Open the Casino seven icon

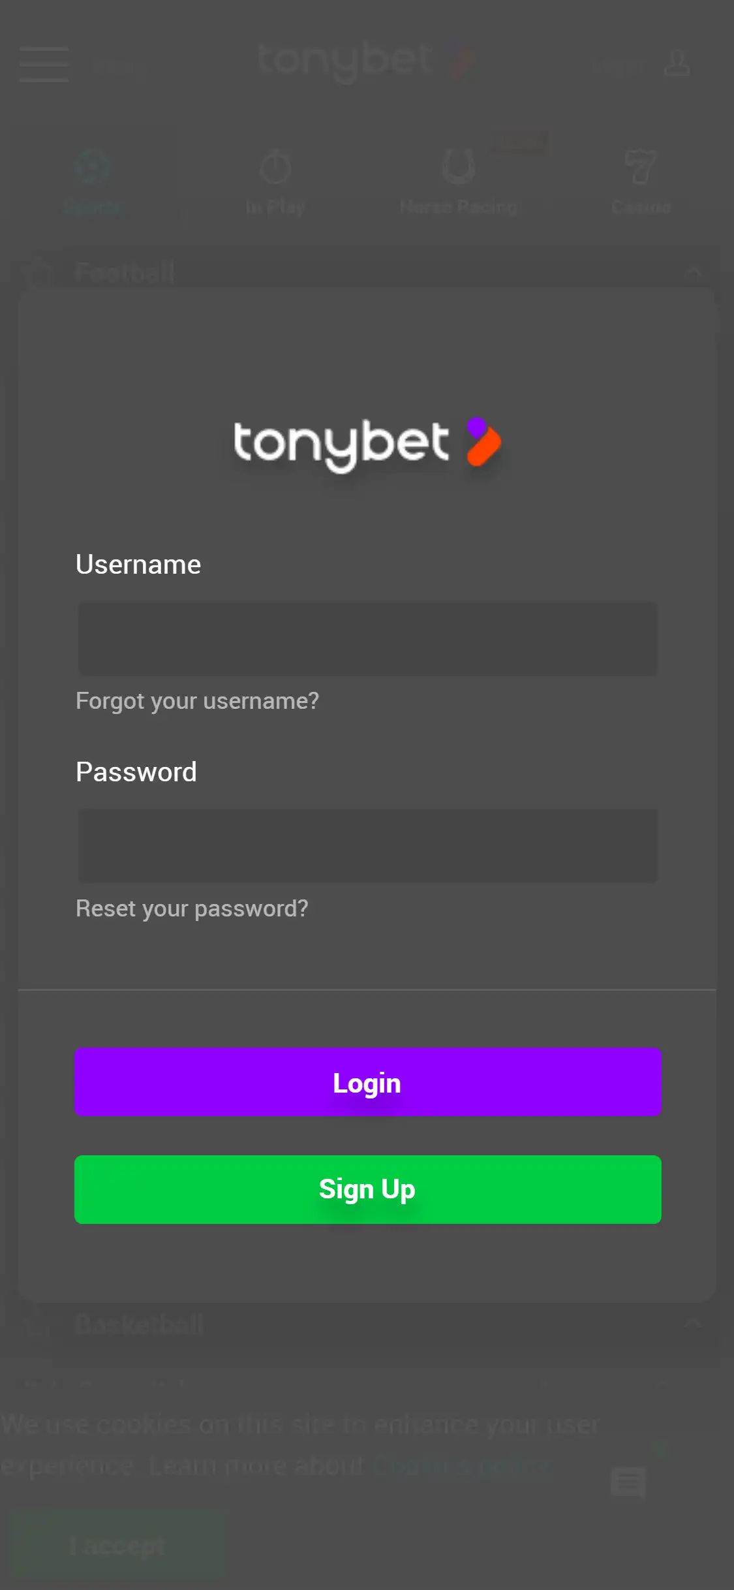tap(641, 167)
